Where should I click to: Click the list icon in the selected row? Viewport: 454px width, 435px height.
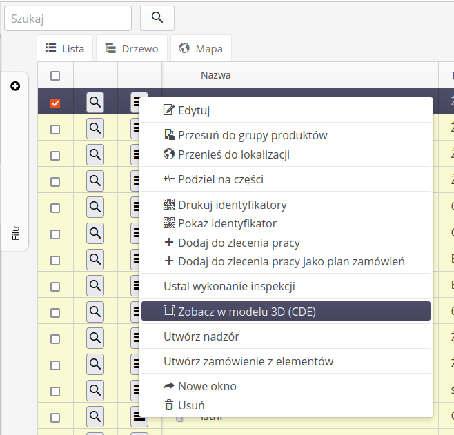[x=136, y=102]
